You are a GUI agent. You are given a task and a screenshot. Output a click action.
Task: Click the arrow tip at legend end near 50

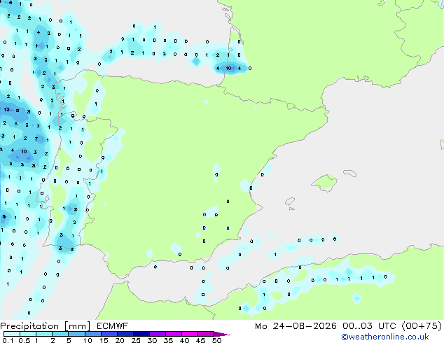[223, 334]
